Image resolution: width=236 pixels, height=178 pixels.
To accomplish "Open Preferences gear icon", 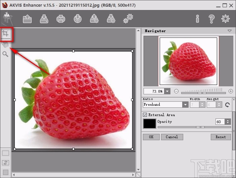I will (225, 19).
